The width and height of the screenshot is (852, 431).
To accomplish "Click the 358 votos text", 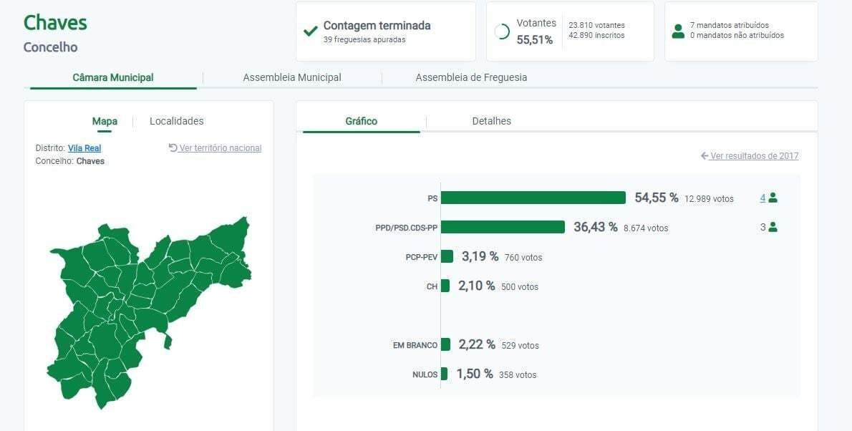I will [518, 375].
